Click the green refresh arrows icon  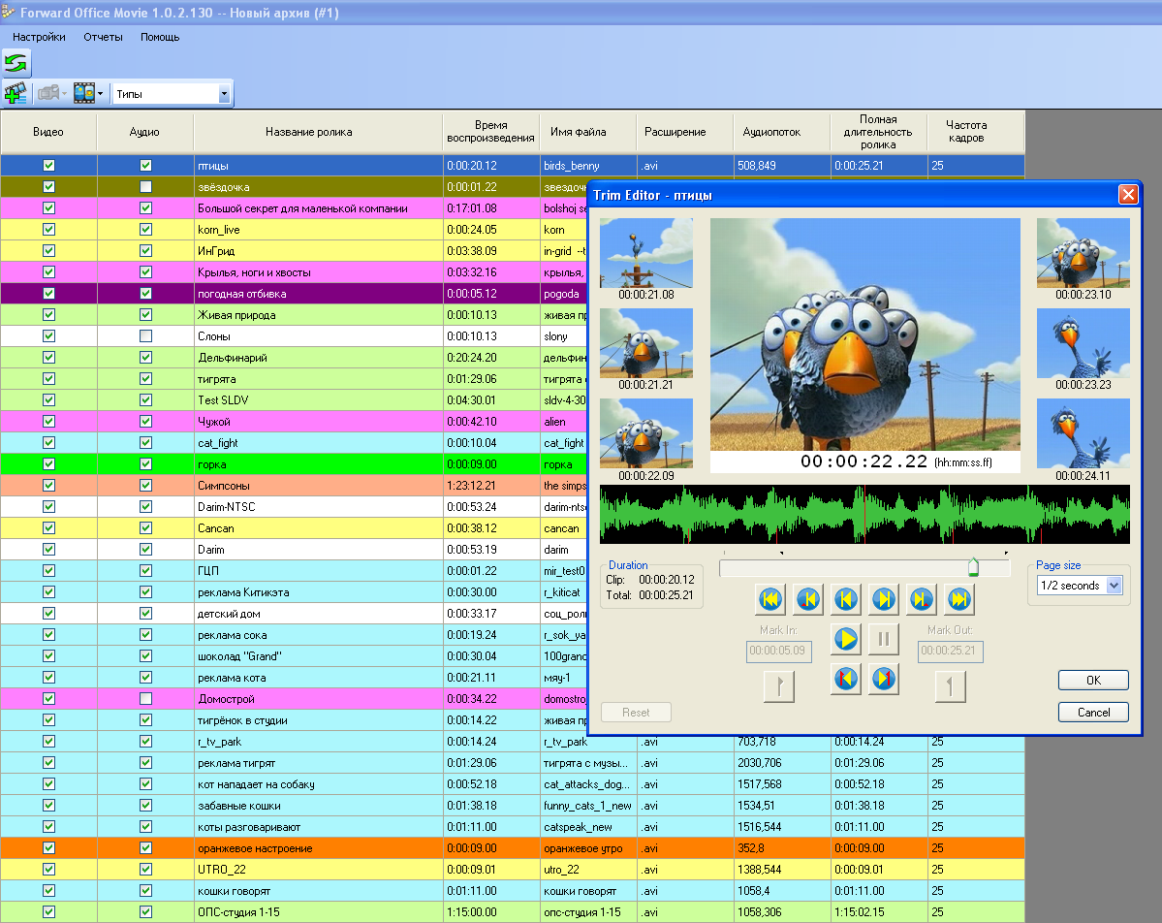click(x=16, y=64)
